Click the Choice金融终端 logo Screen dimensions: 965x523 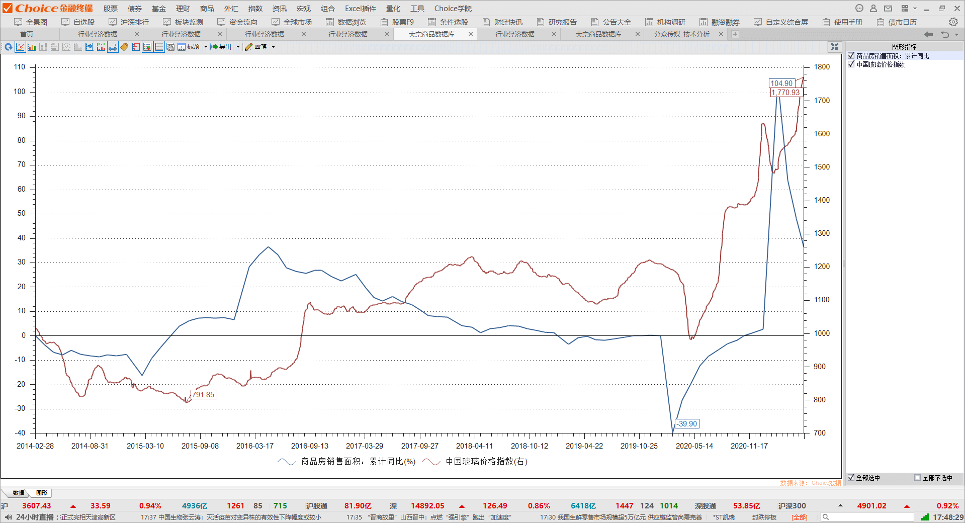pos(48,8)
